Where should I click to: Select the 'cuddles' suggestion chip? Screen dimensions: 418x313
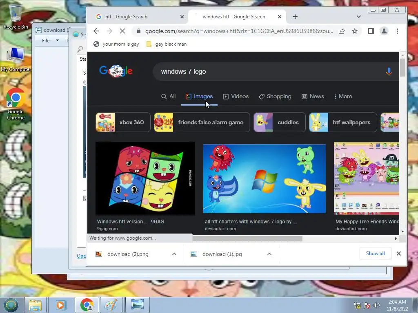tap(279, 122)
